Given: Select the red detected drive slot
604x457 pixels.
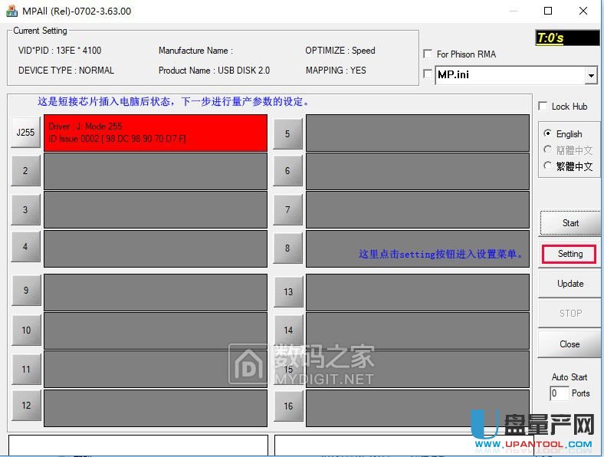Looking at the screenshot, I should (156, 133).
